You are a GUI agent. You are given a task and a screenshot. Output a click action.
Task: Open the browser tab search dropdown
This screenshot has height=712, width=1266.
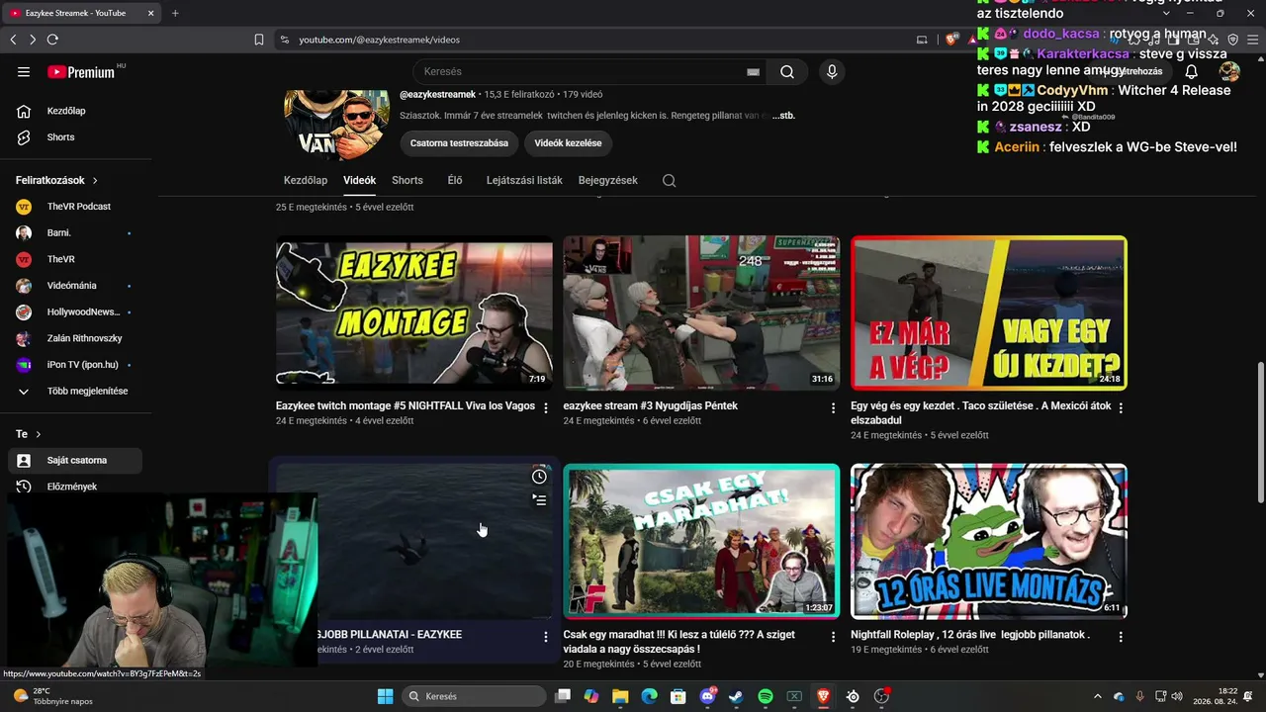pos(1166,13)
